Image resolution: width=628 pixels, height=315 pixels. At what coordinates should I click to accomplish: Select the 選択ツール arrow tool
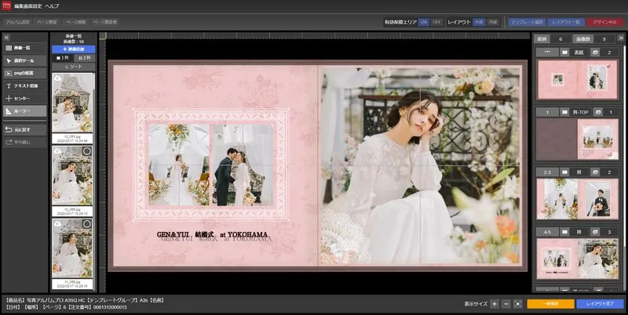coord(24,61)
